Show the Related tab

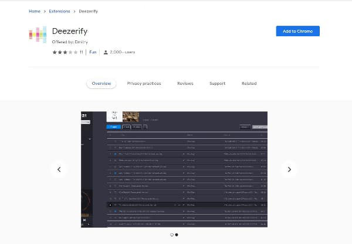(249, 83)
